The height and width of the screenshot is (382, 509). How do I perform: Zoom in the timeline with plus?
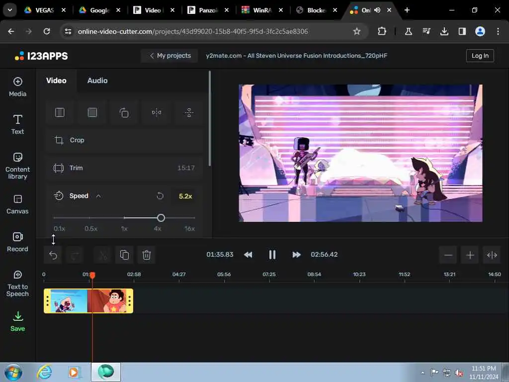coord(470,255)
